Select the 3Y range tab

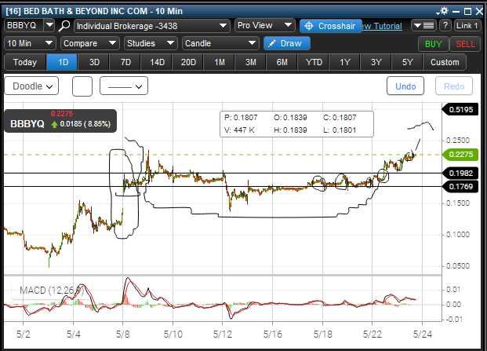[376, 62]
